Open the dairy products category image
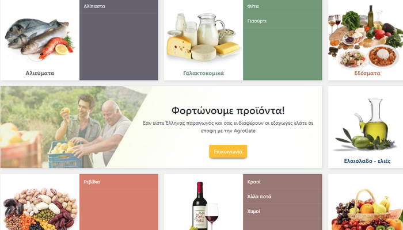 pyautogui.click(x=204, y=37)
